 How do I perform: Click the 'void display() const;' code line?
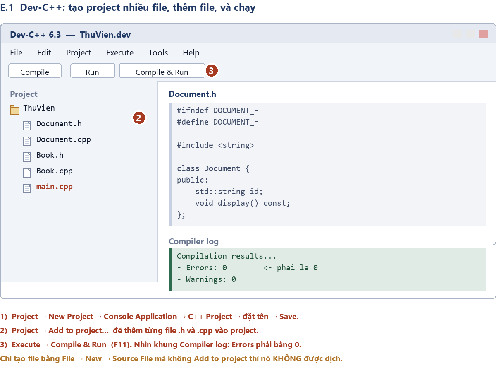pos(243,203)
